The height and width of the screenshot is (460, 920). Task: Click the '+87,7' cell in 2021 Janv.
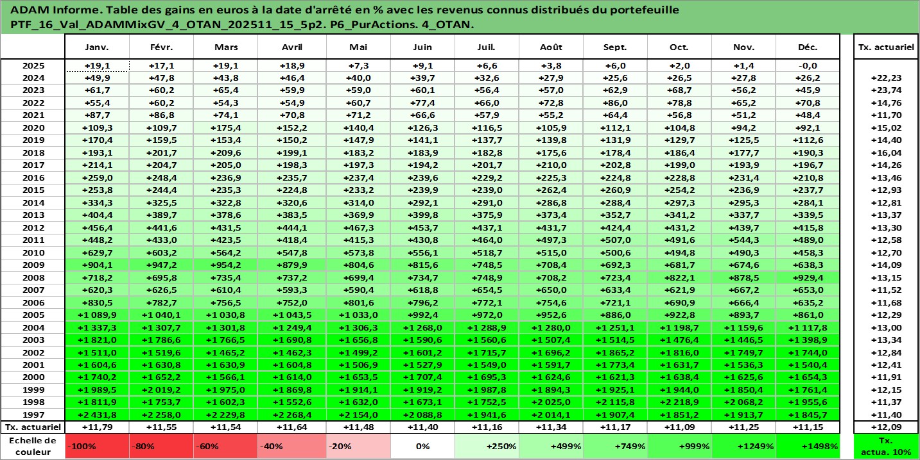[98, 115]
